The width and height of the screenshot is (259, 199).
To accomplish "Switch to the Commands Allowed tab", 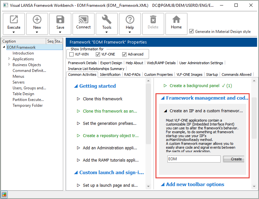I will (x=236, y=75).
